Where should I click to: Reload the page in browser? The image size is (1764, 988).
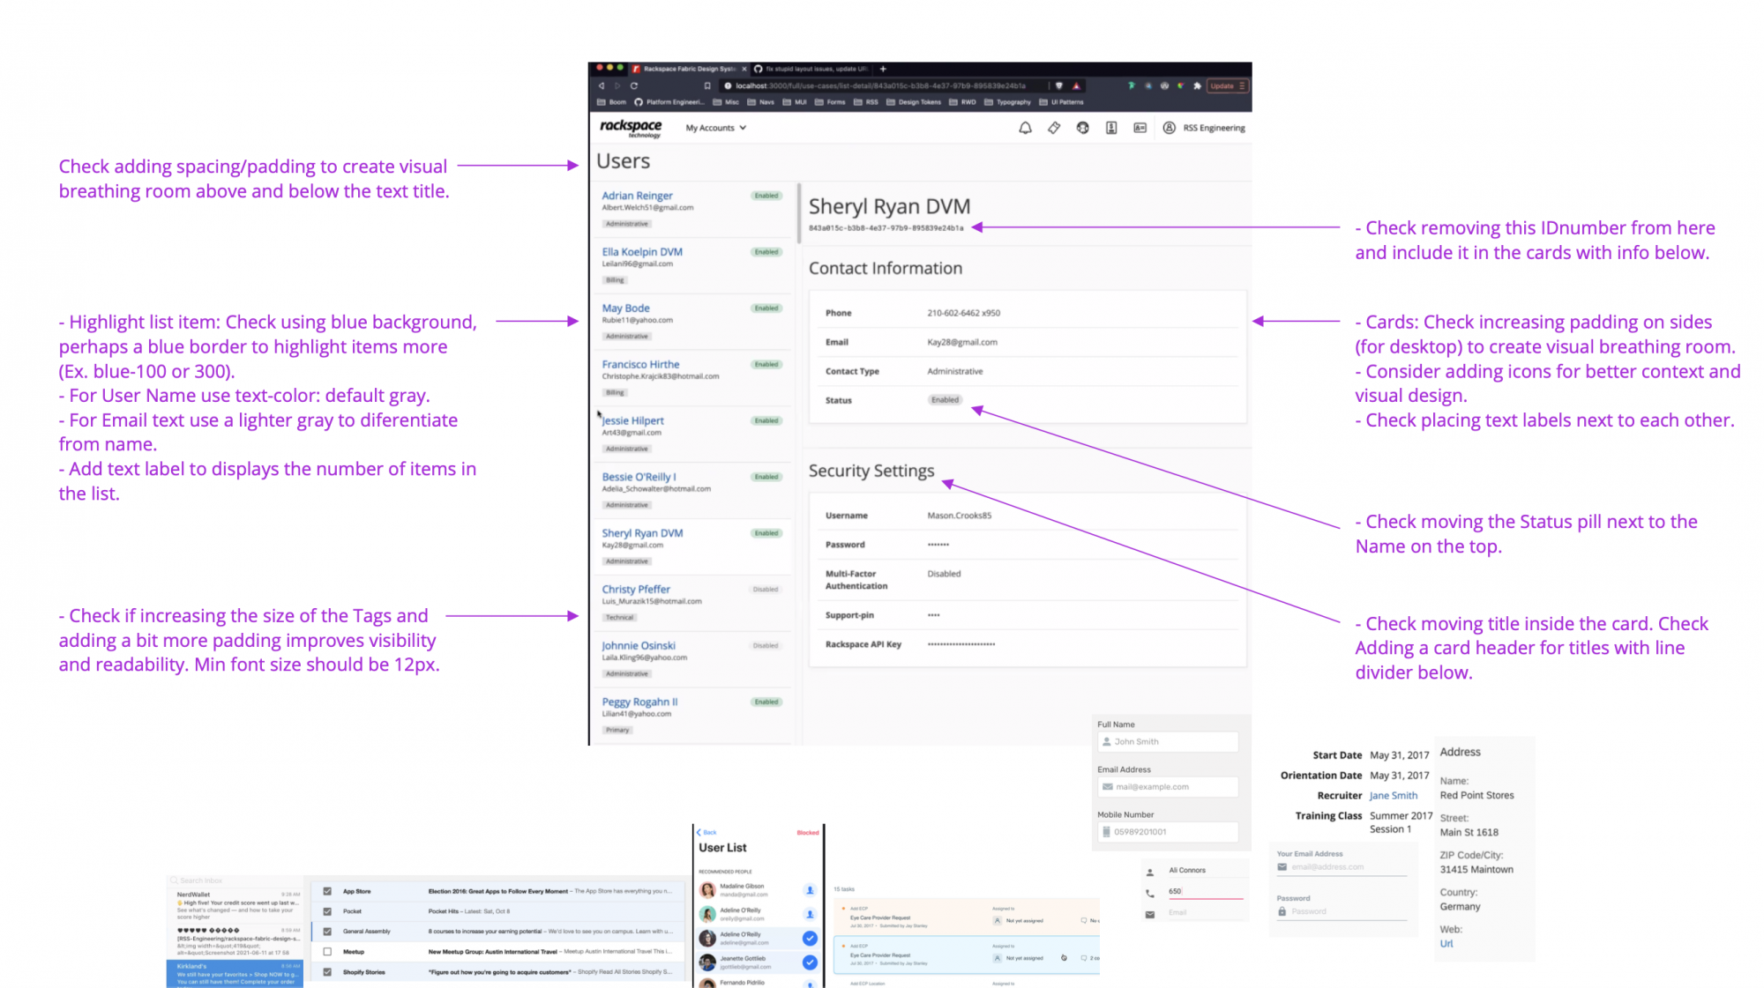coord(633,85)
